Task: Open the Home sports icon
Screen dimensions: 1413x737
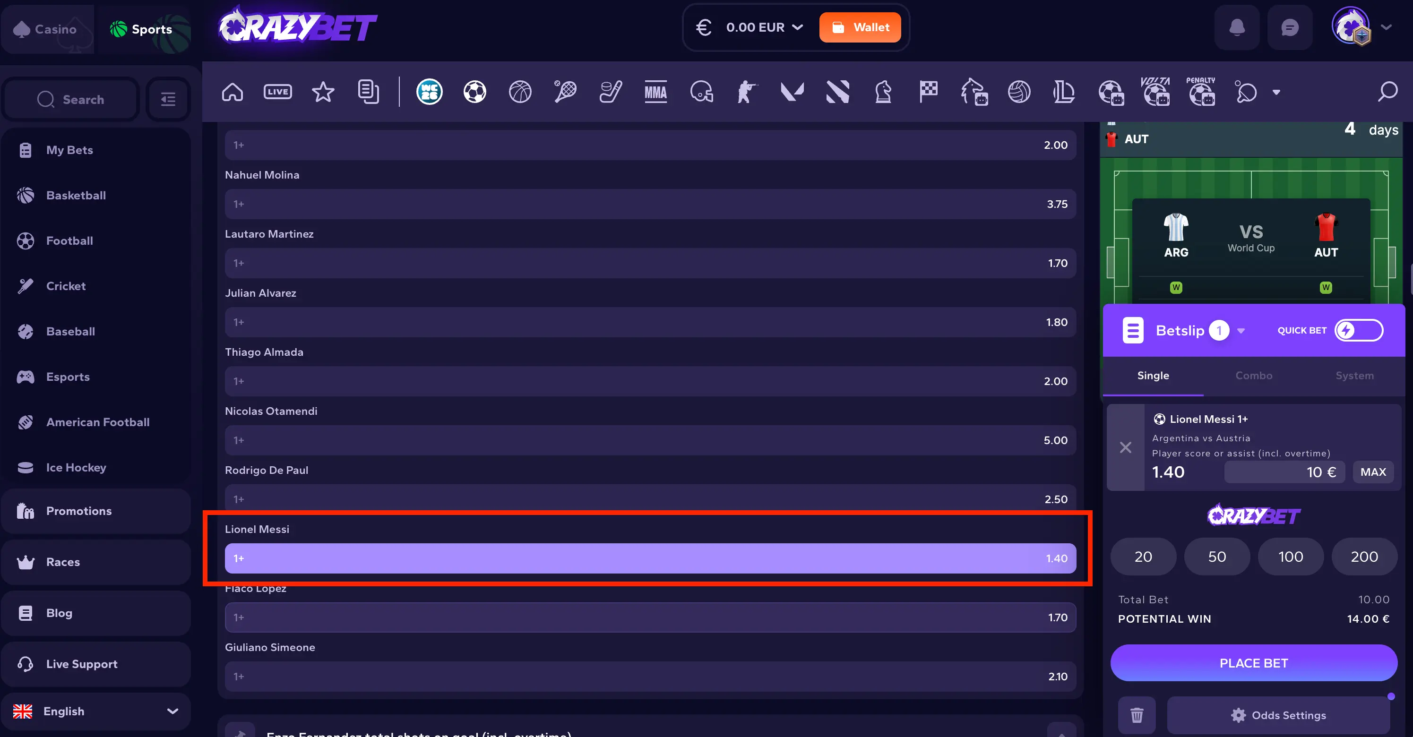Action: [x=232, y=92]
